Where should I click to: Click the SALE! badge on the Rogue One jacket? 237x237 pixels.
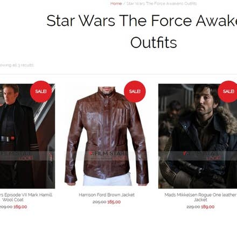tap(228, 92)
